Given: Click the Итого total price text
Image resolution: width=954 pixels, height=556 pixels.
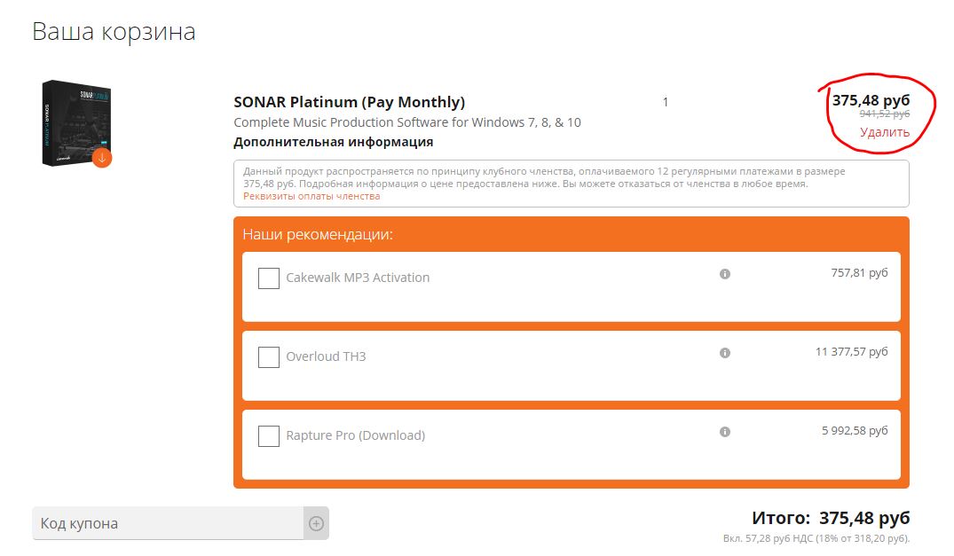Looking at the screenshot, I should coord(831,518).
